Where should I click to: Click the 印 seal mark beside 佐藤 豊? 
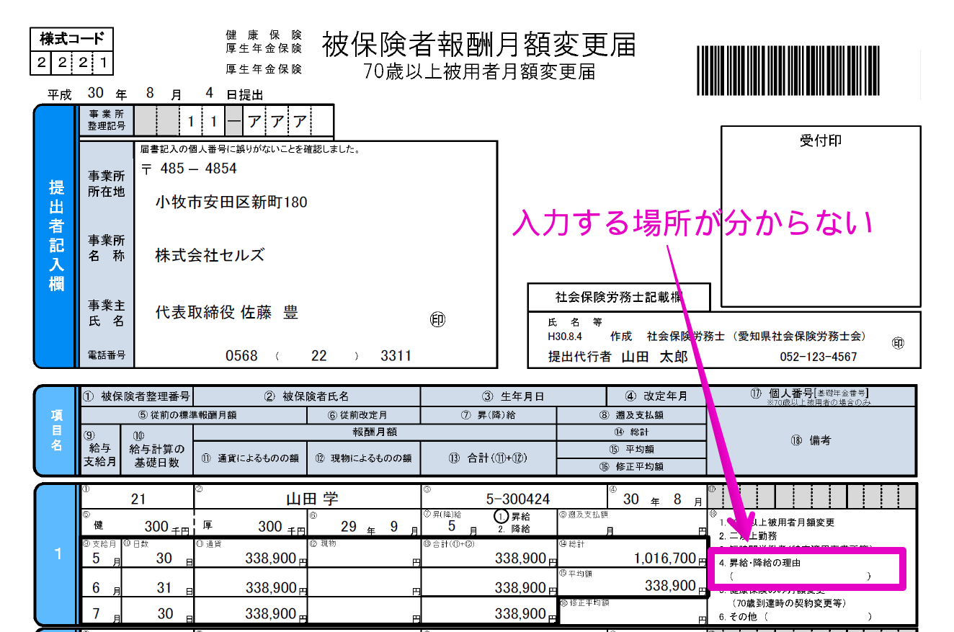click(437, 319)
